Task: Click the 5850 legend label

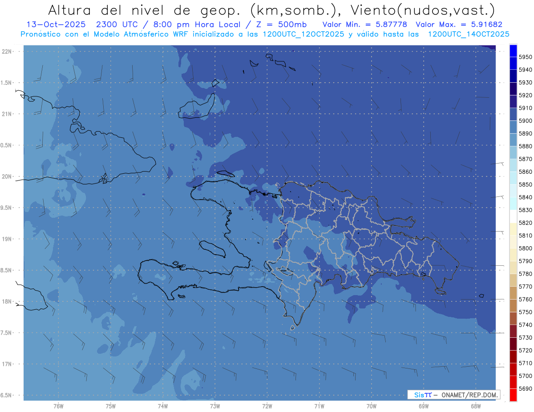Action: click(x=525, y=184)
